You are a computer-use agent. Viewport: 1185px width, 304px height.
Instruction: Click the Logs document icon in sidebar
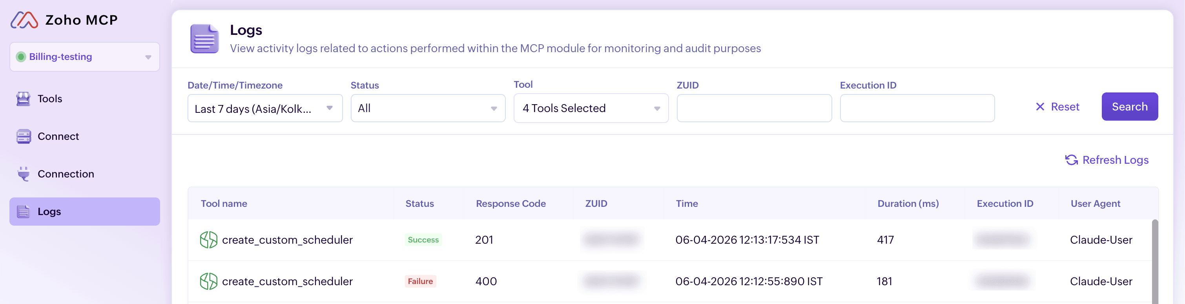tap(24, 211)
